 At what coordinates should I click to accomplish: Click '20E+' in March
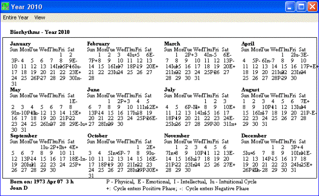(x=229, y=66)
